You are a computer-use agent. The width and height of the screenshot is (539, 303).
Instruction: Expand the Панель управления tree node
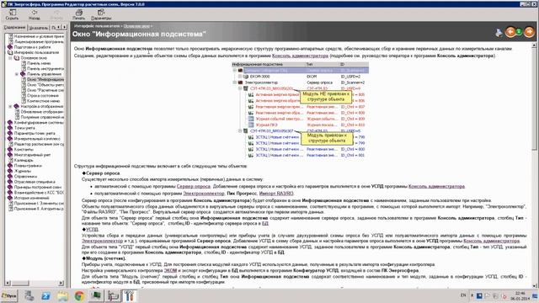[x=17, y=74]
